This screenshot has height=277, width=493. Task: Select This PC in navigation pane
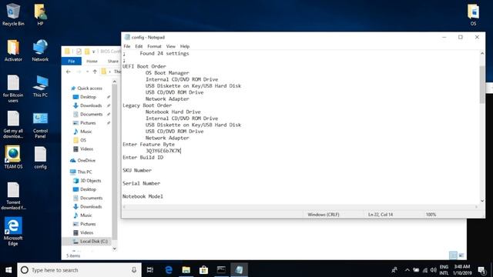[x=84, y=172]
